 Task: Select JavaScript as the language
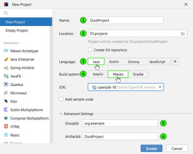(x=157, y=62)
